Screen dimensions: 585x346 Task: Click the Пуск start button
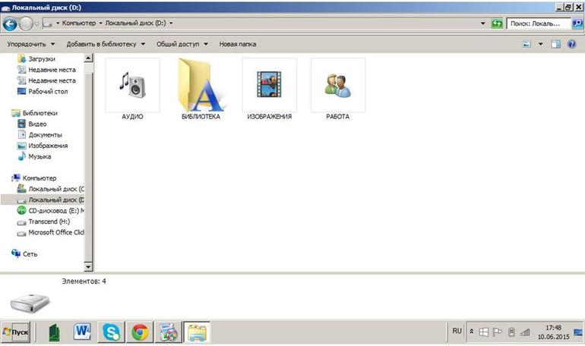pos(16,332)
